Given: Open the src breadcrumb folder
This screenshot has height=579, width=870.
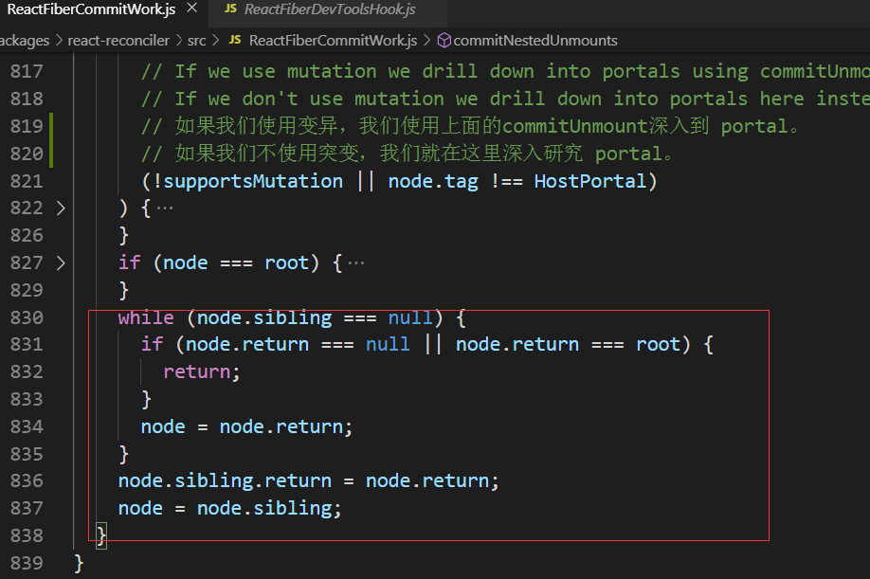Looking at the screenshot, I should pyautogui.click(x=197, y=41).
